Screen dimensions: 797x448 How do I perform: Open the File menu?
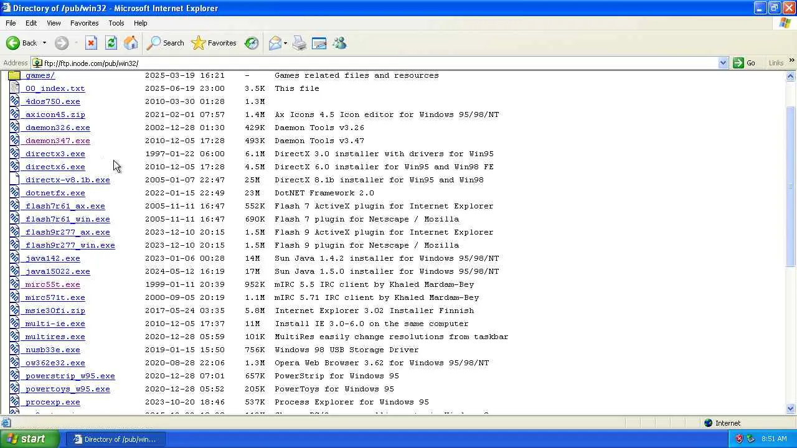[11, 23]
